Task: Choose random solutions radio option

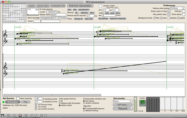Action: tap(84, 103)
